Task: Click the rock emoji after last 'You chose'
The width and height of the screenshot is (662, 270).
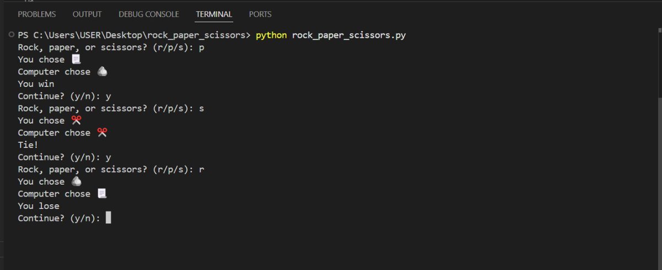Action: (76, 181)
